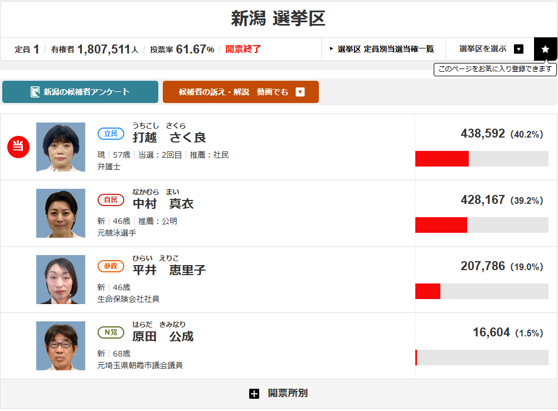Click survey document icon on teal button
This screenshot has width=558, height=411.
pos(35,92)
